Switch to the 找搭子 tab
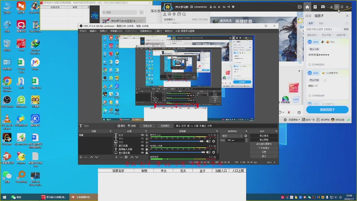The width and height of the screenshot is (357, 201). (319, 16)
